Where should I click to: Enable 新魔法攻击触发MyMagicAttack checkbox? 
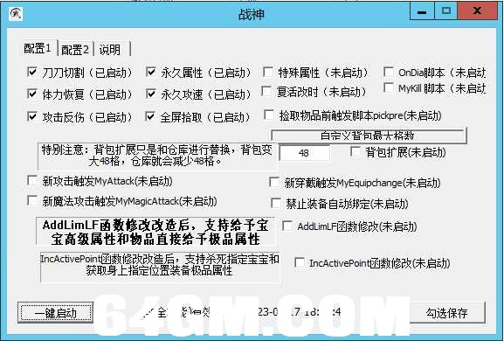[32, 201]
